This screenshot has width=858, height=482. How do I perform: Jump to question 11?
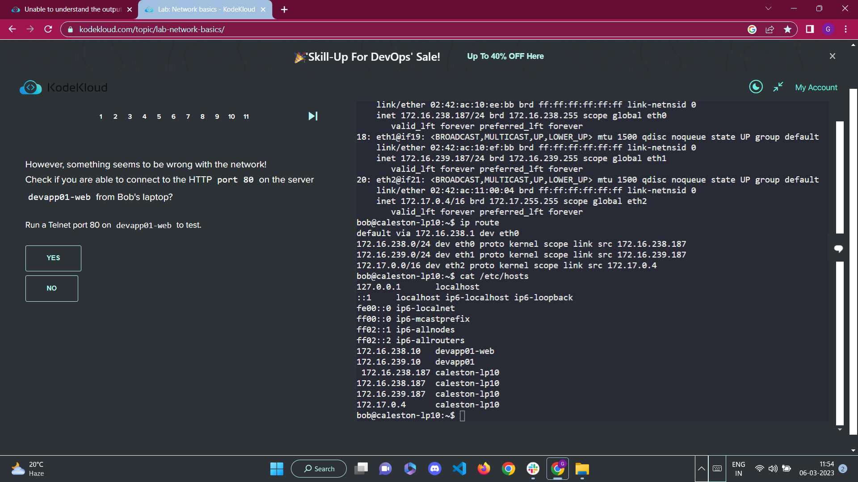(246, 116)
